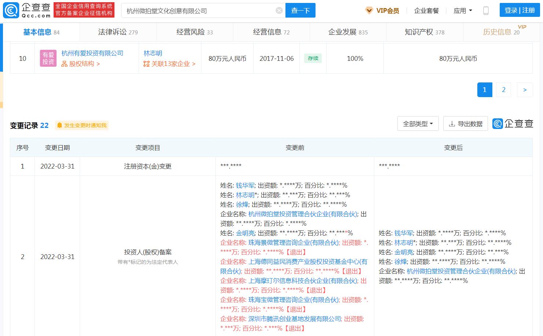Click the 查一下 search button
This screenshot has width=543, height=336.
[x=300, y=11]
